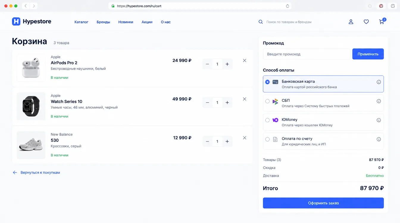Click the Применить promo button
The image size is (400, 223).
click(368, 54)
